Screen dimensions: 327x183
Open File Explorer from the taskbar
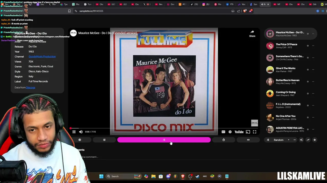point(153,176)
